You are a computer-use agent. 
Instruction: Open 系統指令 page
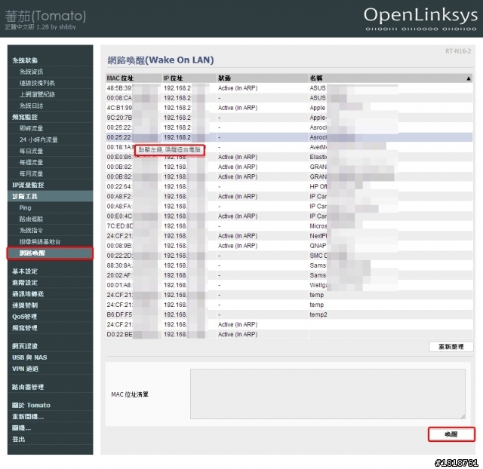[x=32, y=230]
